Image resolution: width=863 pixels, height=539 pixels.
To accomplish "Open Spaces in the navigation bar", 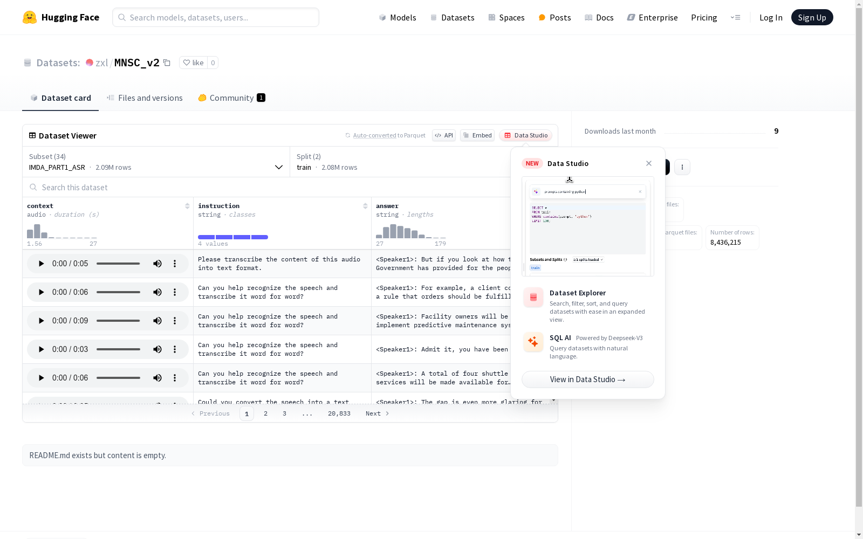I will [506, 17].
